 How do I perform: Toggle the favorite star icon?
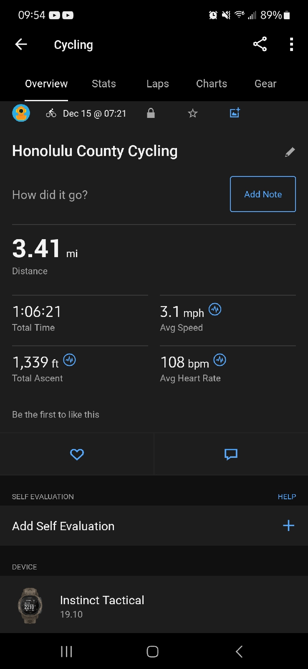(x=192, y=113)
